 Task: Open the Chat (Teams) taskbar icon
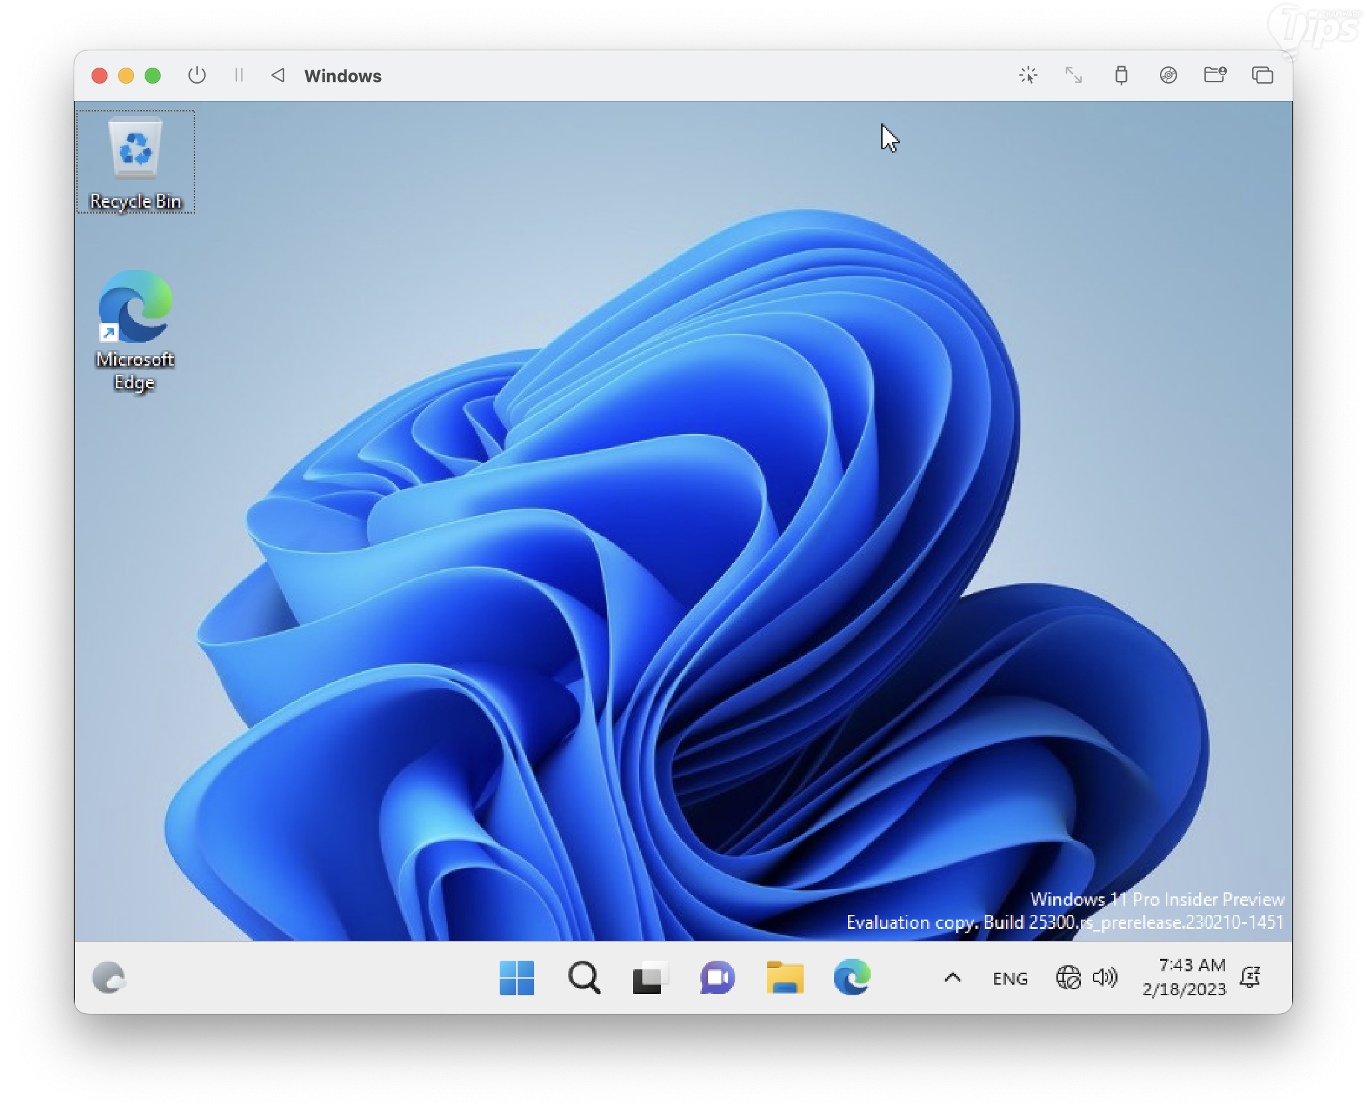click(717, 977)
